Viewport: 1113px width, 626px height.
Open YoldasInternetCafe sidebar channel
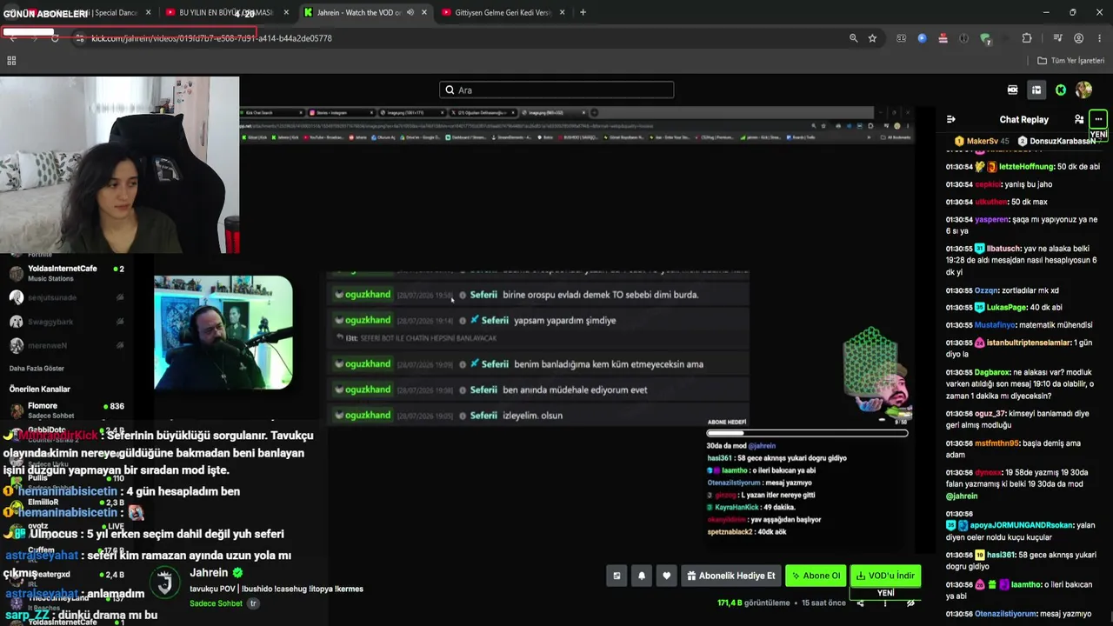(66, 274)
